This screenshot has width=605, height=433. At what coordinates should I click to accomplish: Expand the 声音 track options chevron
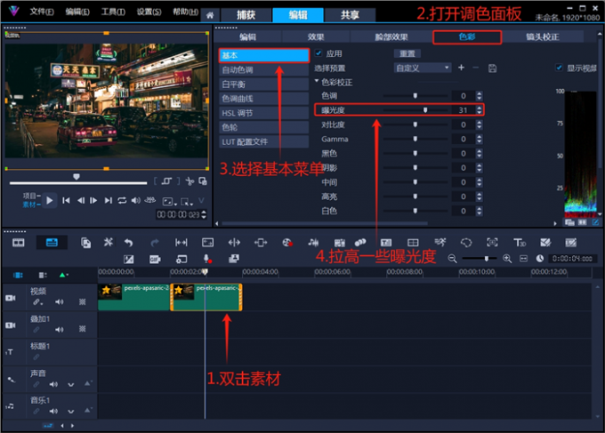click(x=71, y=384)
